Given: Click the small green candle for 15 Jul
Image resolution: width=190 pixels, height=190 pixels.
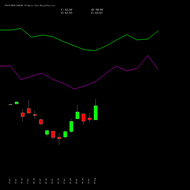Looking at the screenshot, I should pos(17,103).
